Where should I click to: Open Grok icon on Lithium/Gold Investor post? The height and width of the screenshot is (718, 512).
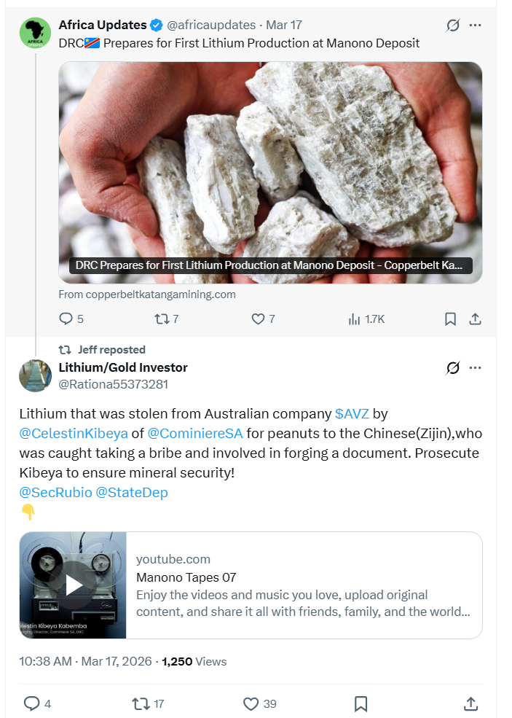453,367
